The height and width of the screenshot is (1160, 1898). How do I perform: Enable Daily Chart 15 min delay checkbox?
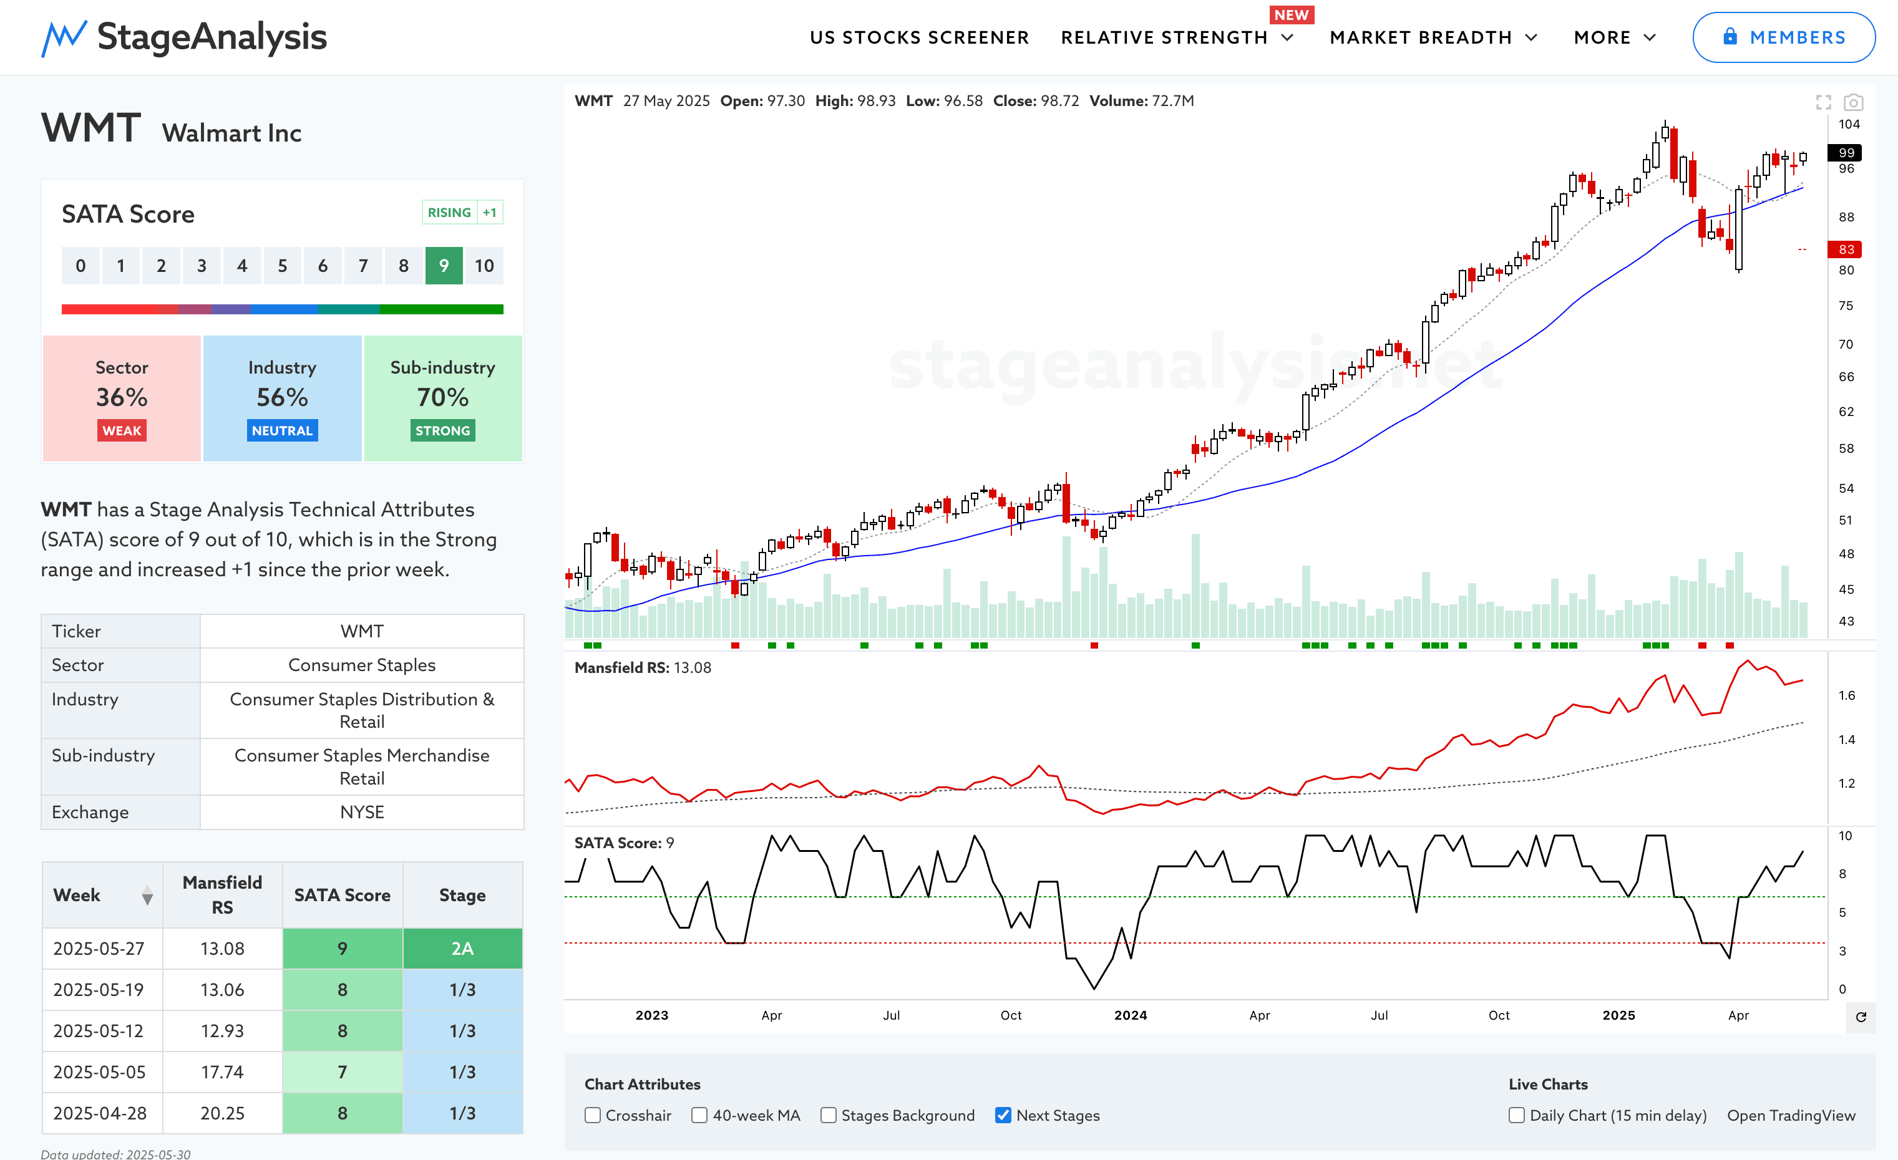[1517, 1115]
